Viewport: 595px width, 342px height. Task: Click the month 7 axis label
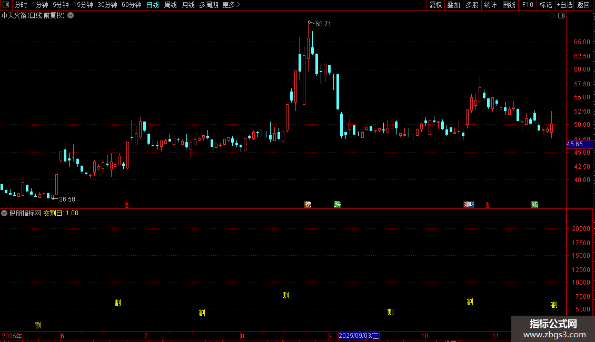pyautogui.click(x=146, y=336)
